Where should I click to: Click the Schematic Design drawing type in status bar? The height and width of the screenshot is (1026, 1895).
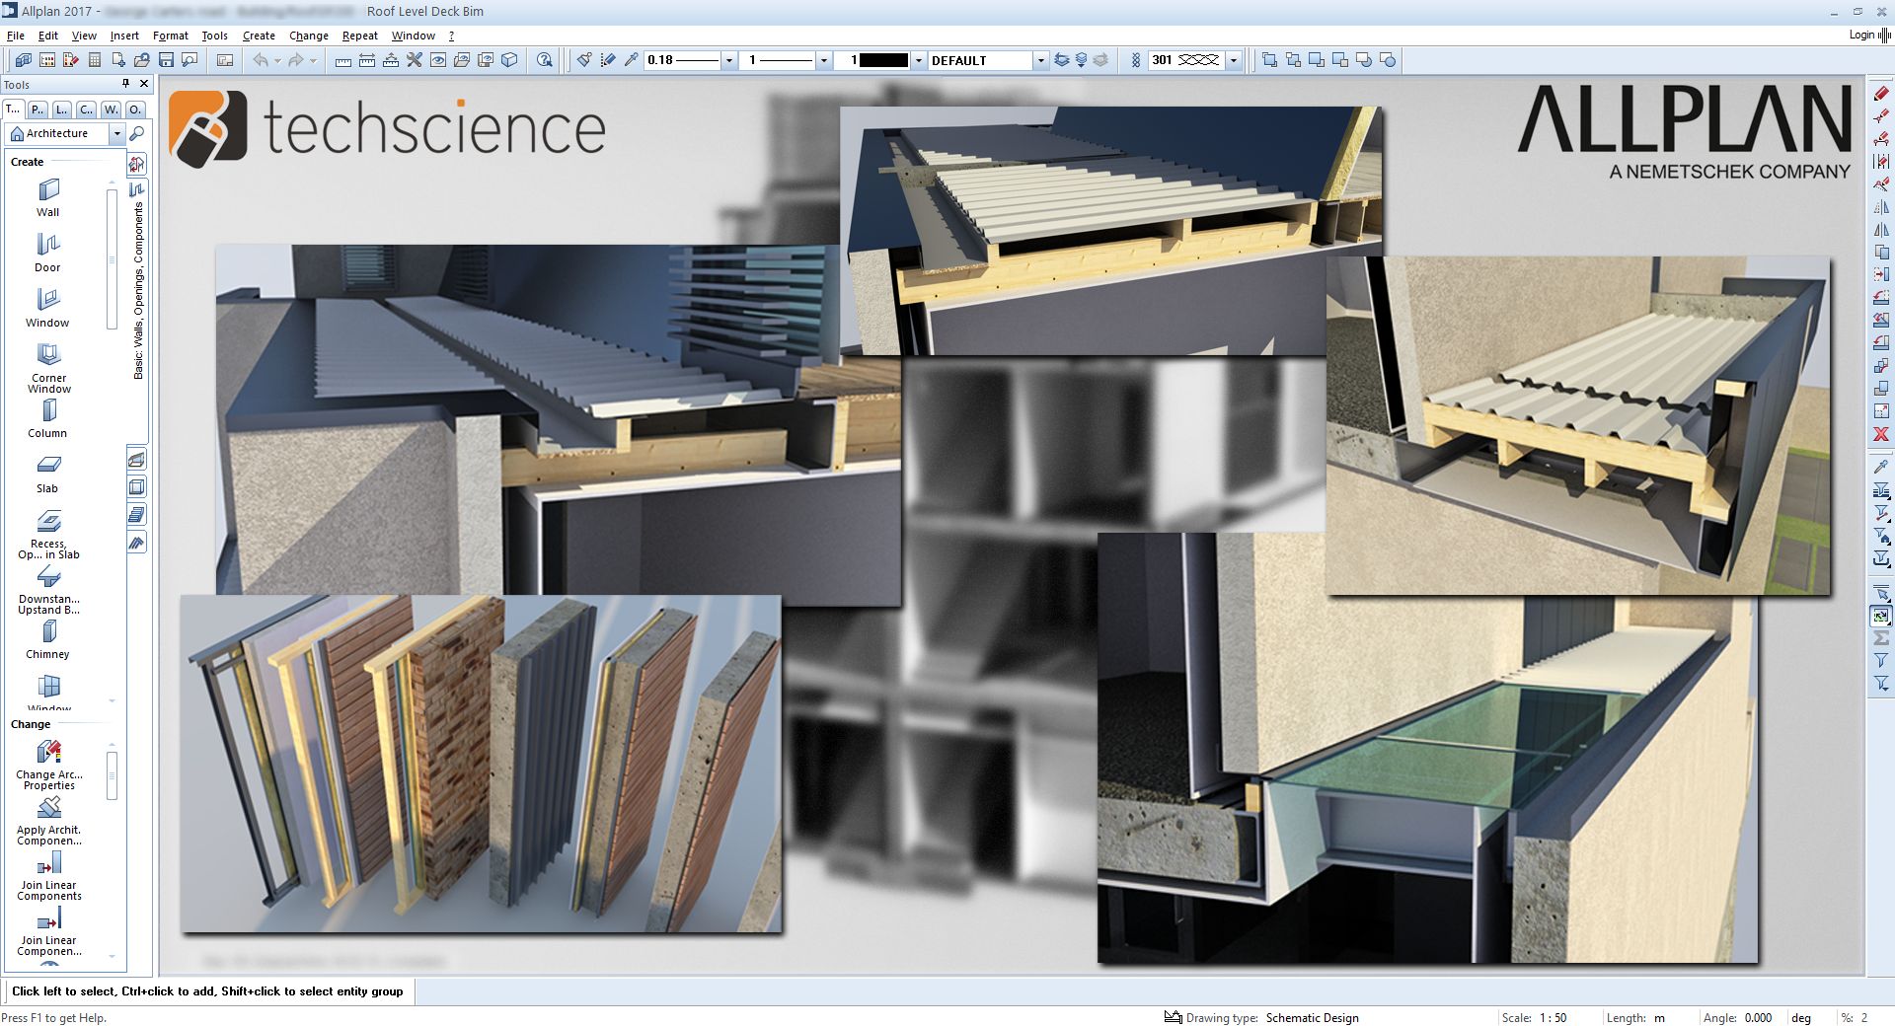[x=1311, y=1017]
